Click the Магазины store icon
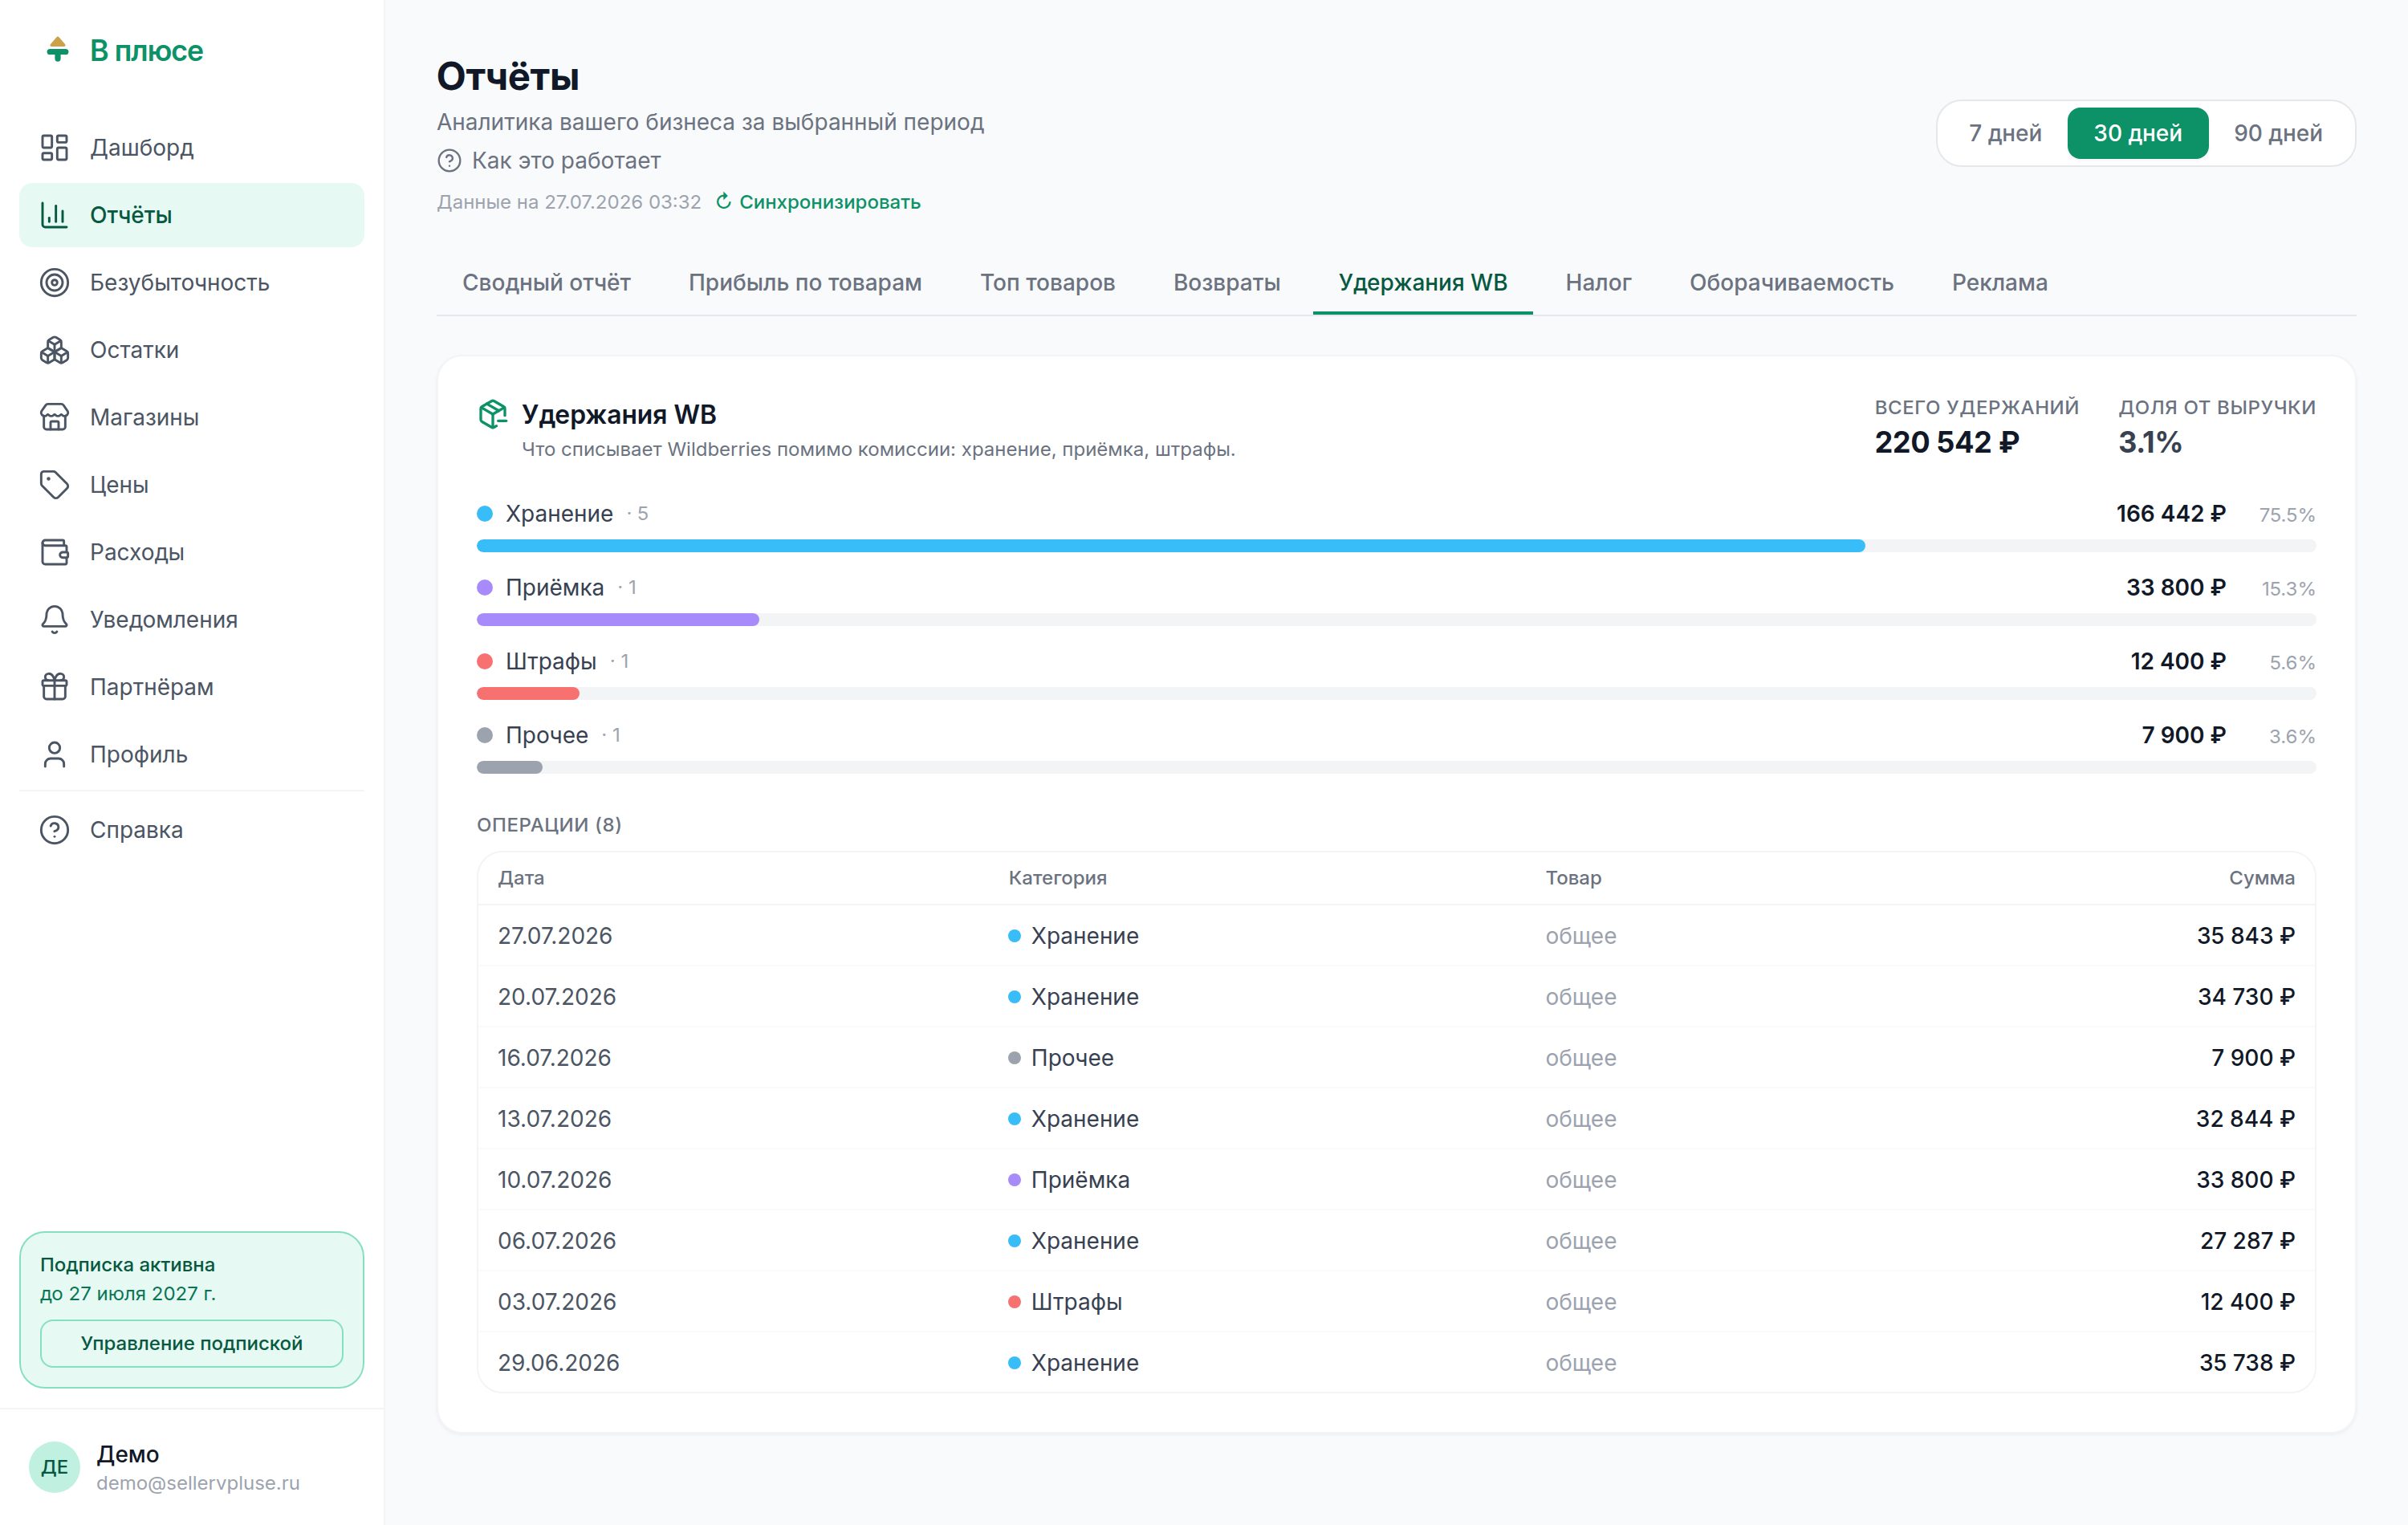This screenshot has height=1525, width=2408. (x=54, y=417)
